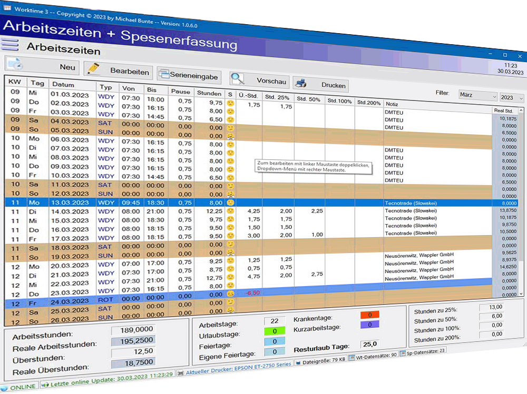The width and height of the screenshot is (527, 394).
Task: Click the smiley icon in the 02.03.2023 row
Action: pyautogui.click(x=230, y=112)
